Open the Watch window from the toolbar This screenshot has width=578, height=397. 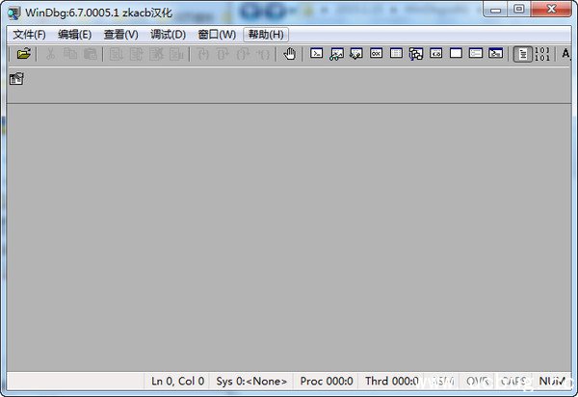(x=336, y=54)
